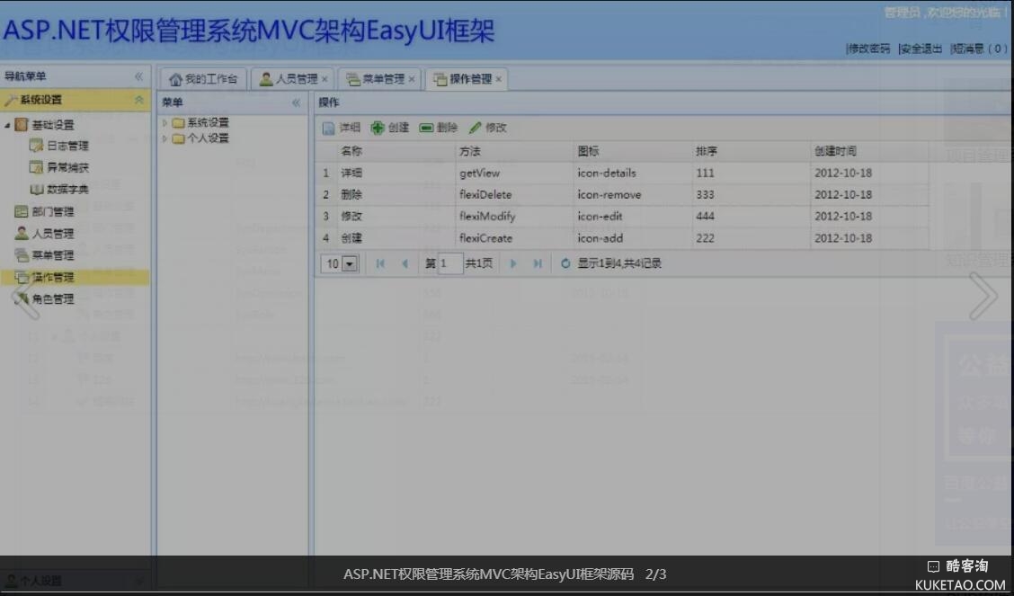The width and height of the screenshot is (1014, 596).
Task: Click the row named 创建
Action: pyautogui.click(x=622, y=238)
